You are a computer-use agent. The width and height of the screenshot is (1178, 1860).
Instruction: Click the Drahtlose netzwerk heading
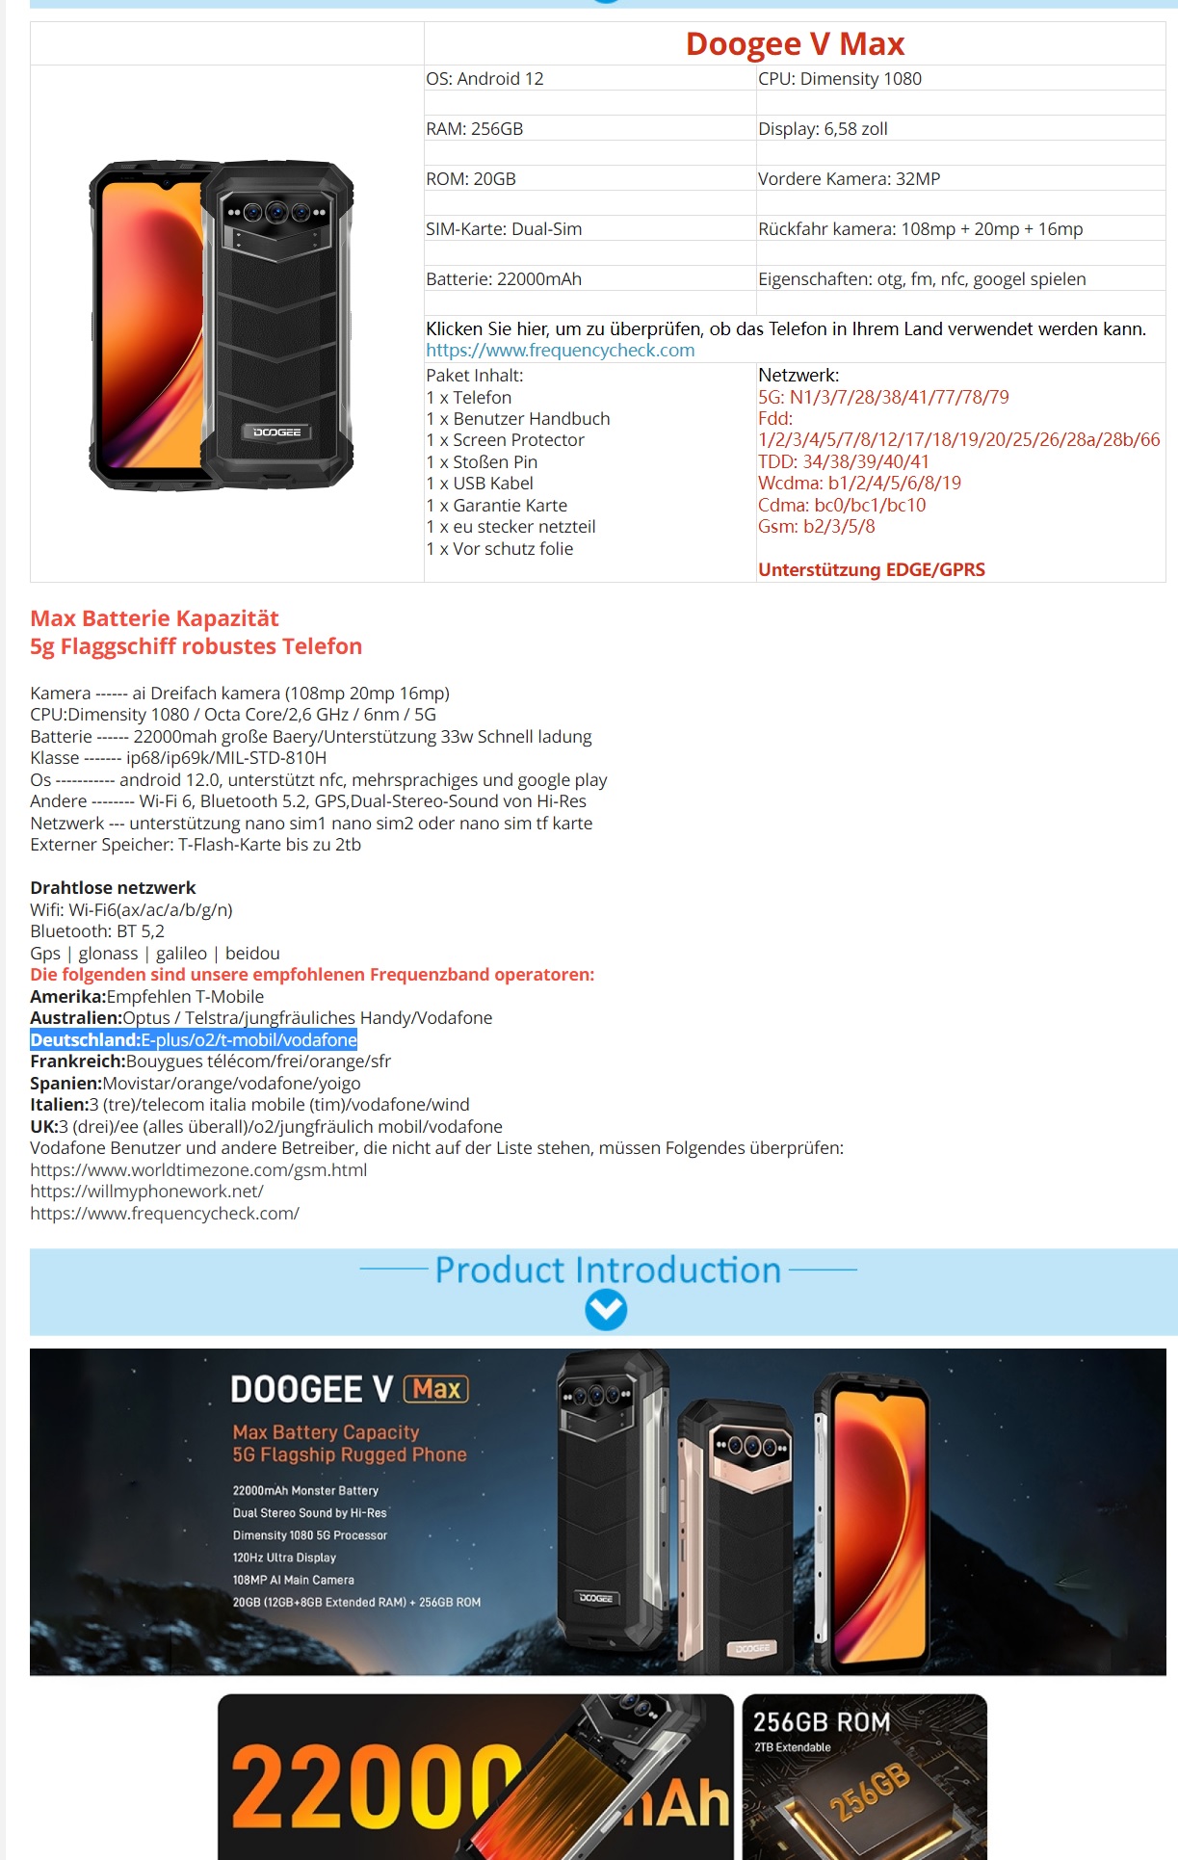pos(113,888)
